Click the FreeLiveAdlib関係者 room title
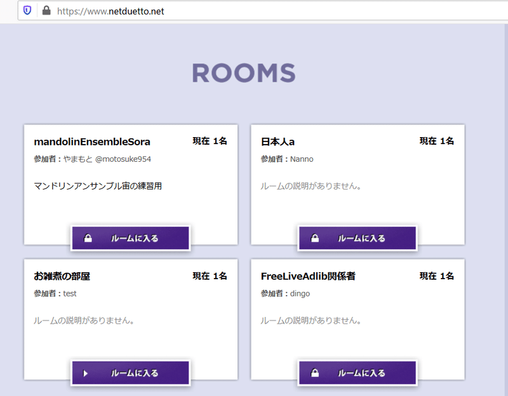508x396 pixels. coord(308,276)
